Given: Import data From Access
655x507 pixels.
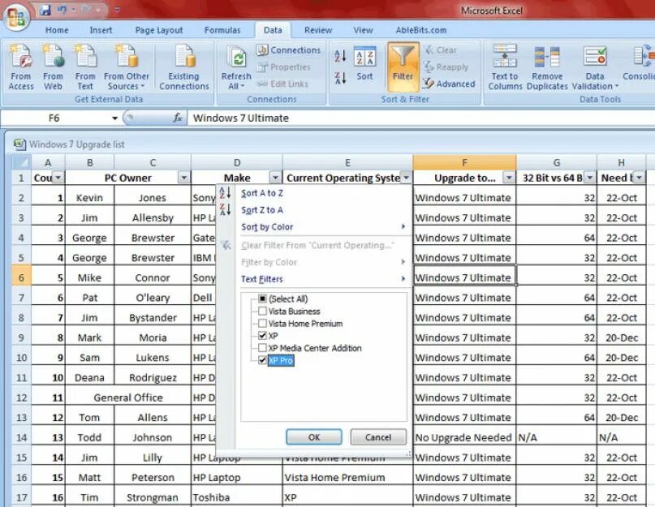Looking at the screenshot, I should (x=21, y=67).
